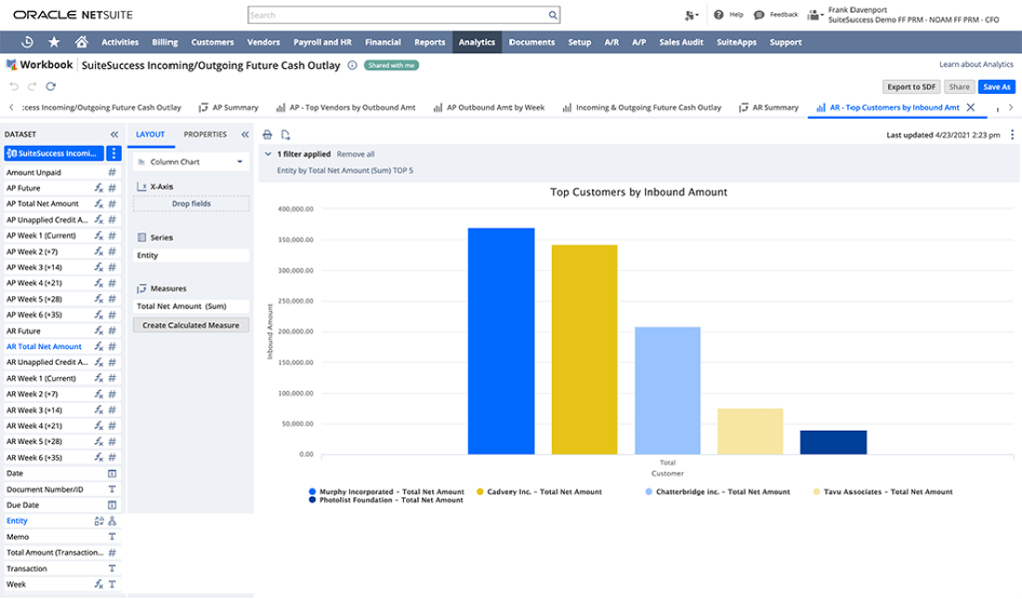This screenshot has width=1022, height=599.
Task: Click the Shortcuts star icon
Action: pos(54,42)
